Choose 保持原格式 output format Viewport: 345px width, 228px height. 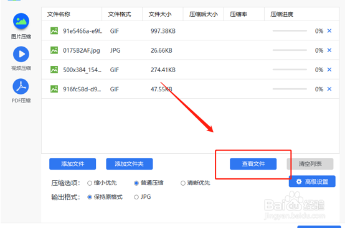click(90, 197)
